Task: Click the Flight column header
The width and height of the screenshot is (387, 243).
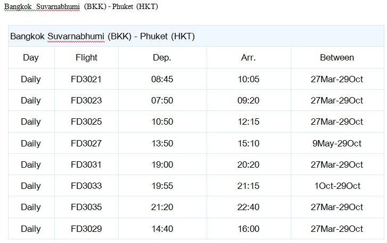Action: 86,57
